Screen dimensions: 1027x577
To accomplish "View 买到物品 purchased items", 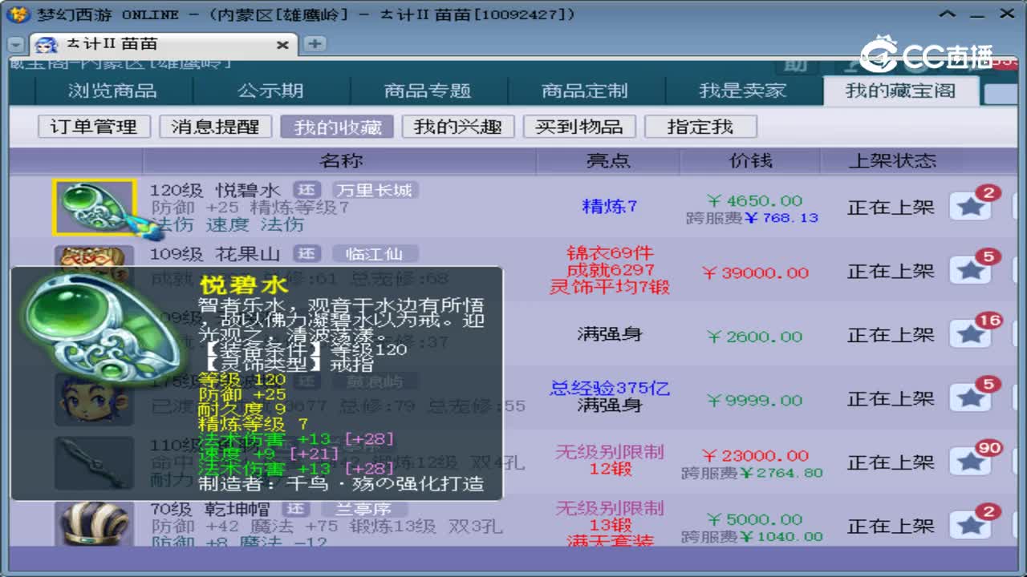I will coord(579,127).
